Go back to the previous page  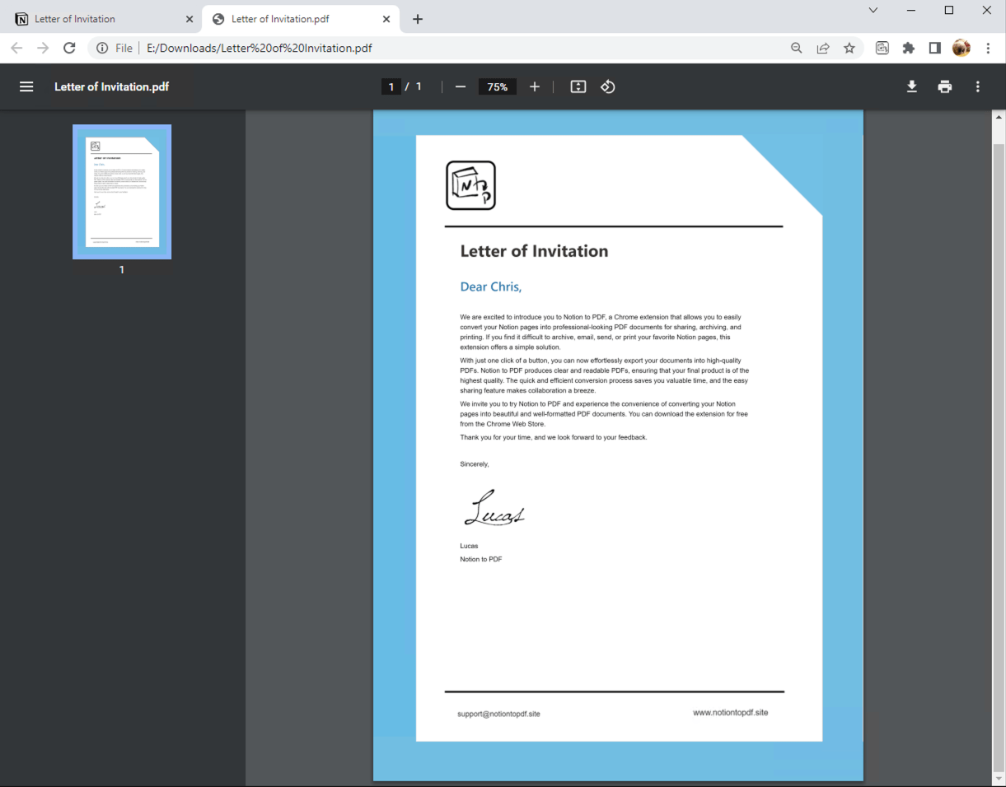tap(16, 48)
